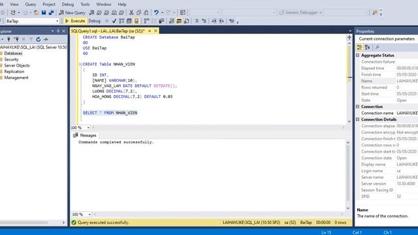Viewport: 418px width, 235px height.
Task: Click the Decrease Indent icon
Action: tap(214, 21)
